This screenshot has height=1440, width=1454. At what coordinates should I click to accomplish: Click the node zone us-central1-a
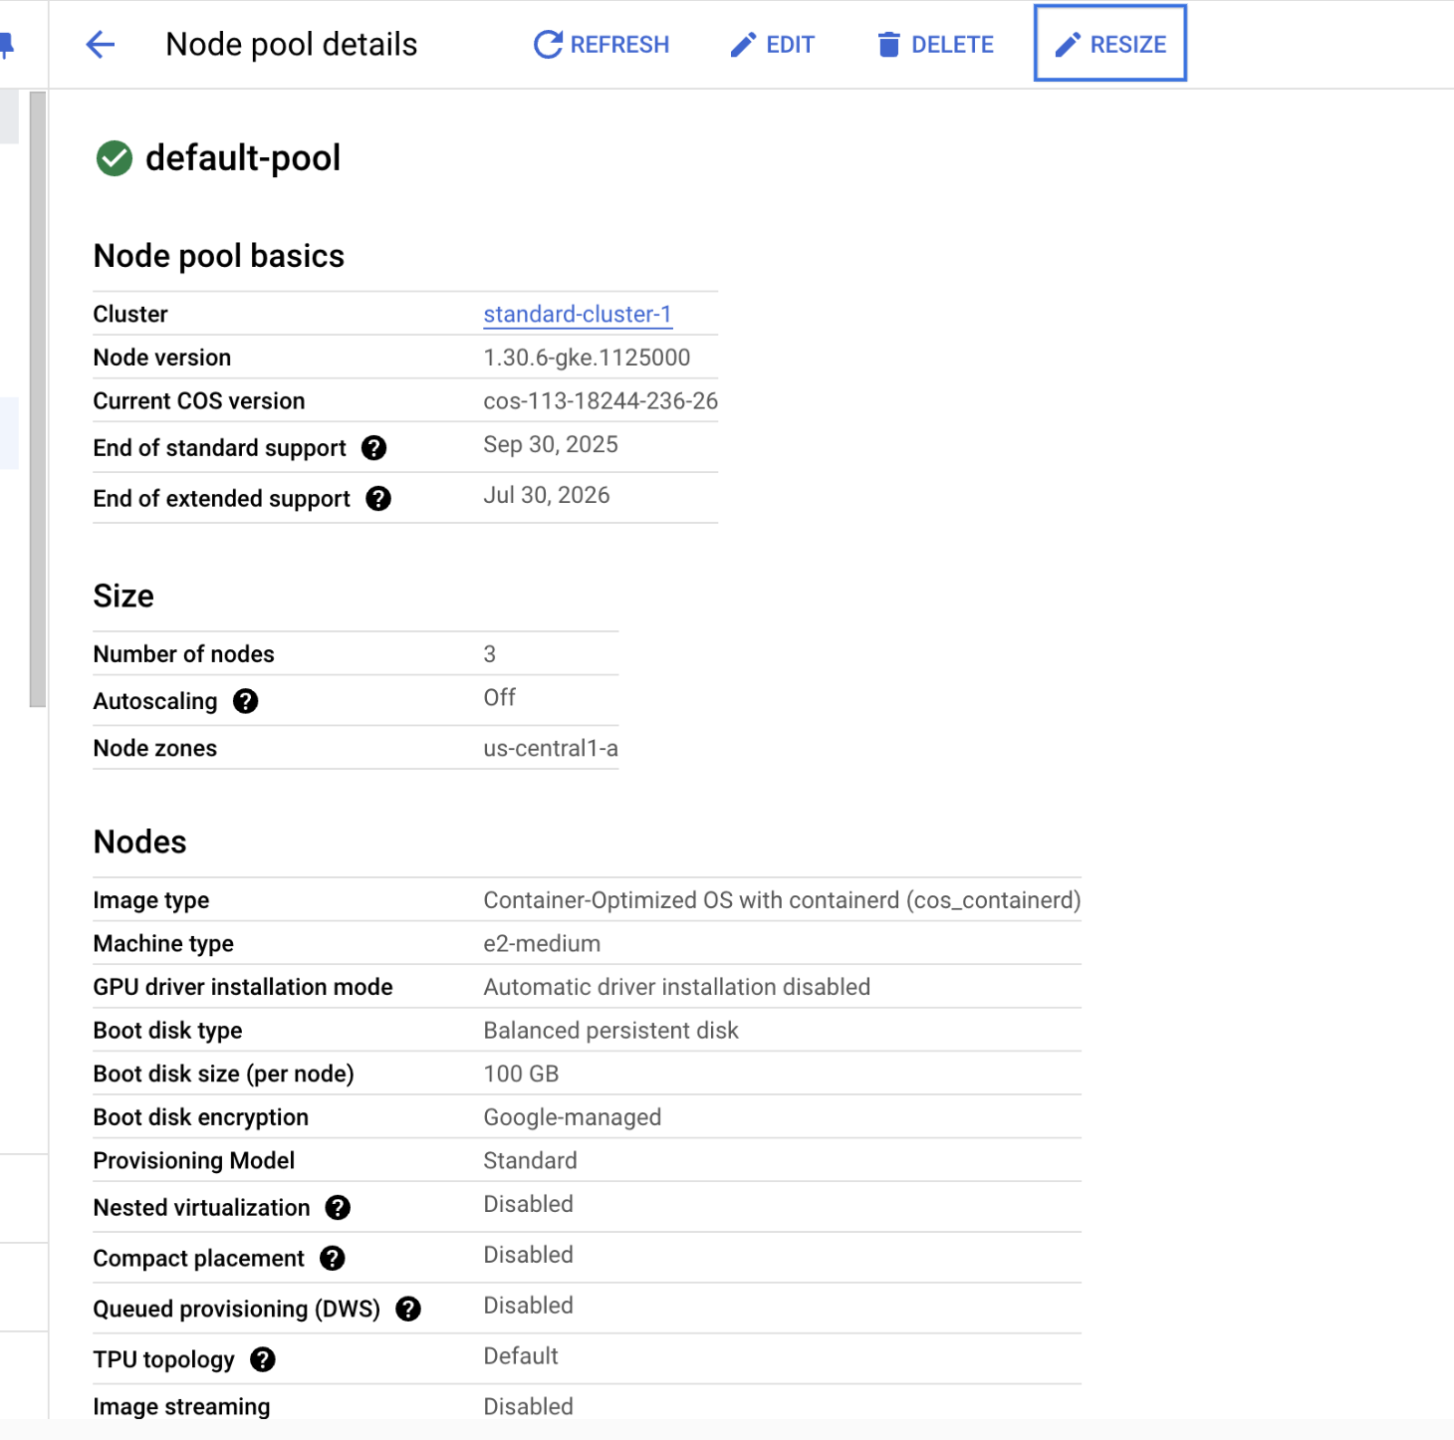click(x=551, y=749)
